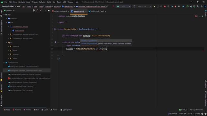Click the Search Everywhere magnifier icon
Image resolution: width=207 pixels, height=116 pixels.
click(202, 6)
